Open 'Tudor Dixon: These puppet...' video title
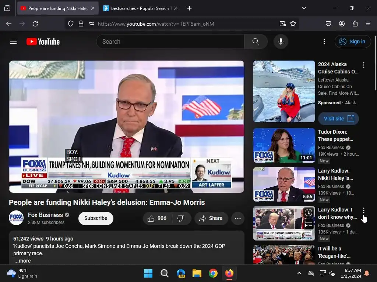The height and width of the screenshot is (282, 377). tap(336, 135)
